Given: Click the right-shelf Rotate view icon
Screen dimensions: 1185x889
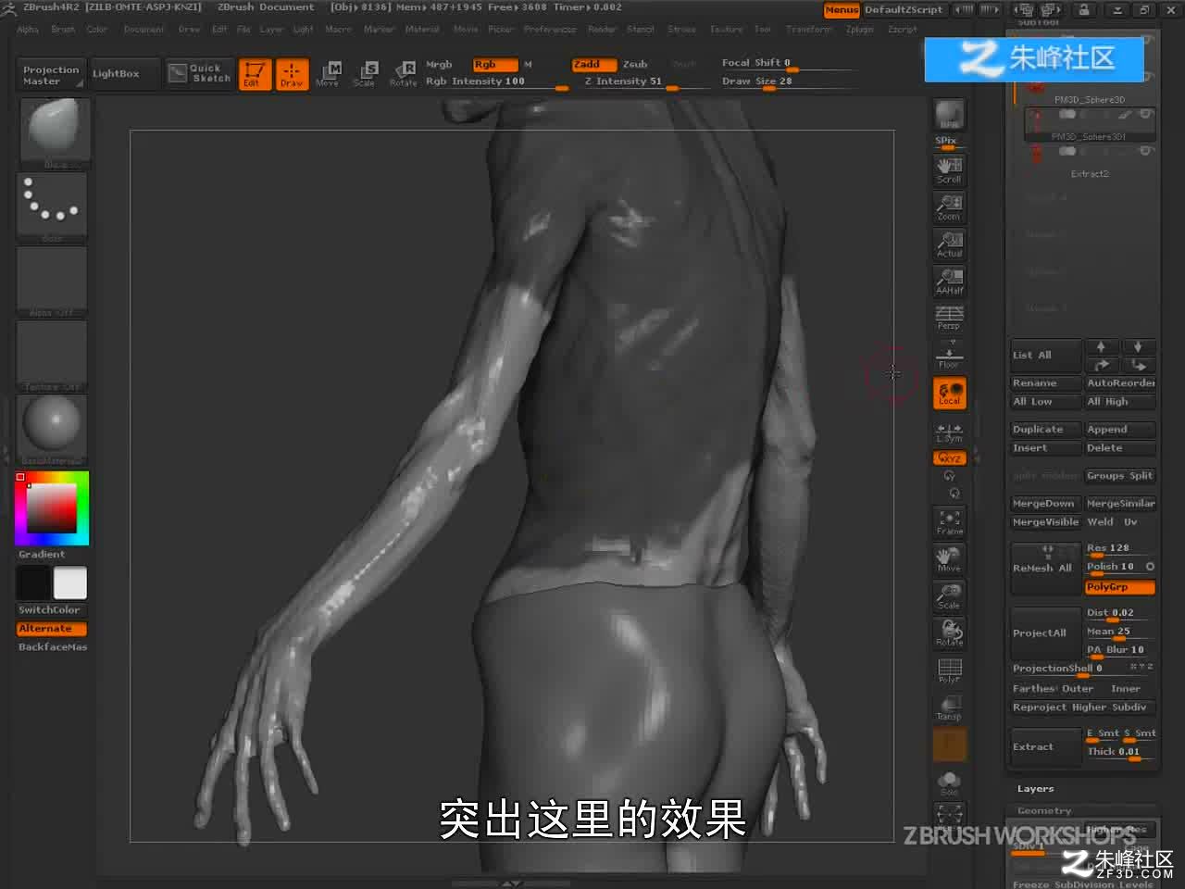Looking at the screenshot, I should pos(949,633).
